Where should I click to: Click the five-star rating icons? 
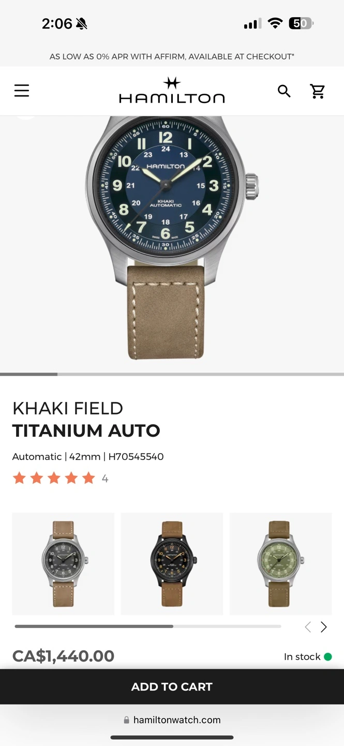click(x=54, y=478)
